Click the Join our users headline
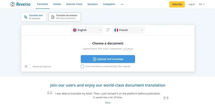Viewport: 215px width, 104px height. pos(108,85)
